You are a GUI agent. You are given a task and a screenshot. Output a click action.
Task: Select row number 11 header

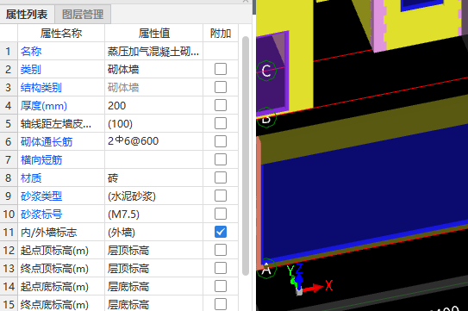9,233
